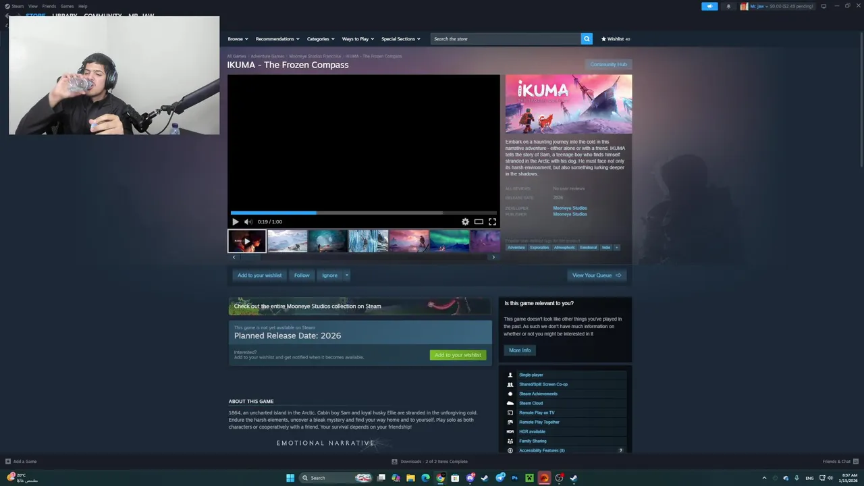Play the IKUMA trailer video
Screen dimensions: 864x486
pyautogui.click(x=235, y=221)
